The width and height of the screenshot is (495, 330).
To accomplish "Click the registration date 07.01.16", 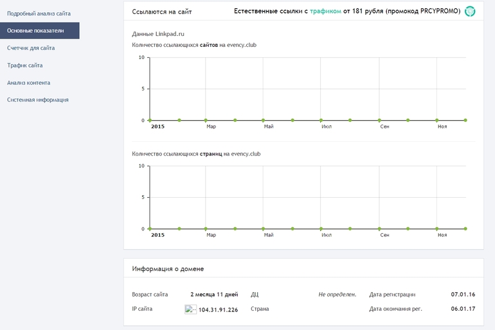I will click(463, 294).
